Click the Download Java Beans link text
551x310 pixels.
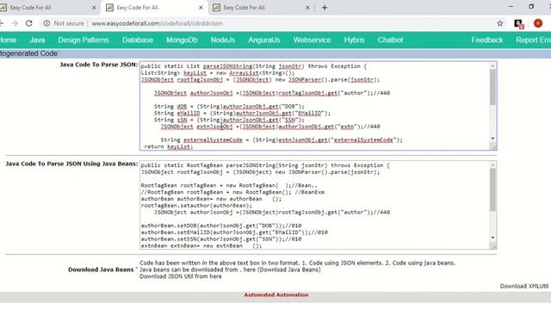pos(289,270)
